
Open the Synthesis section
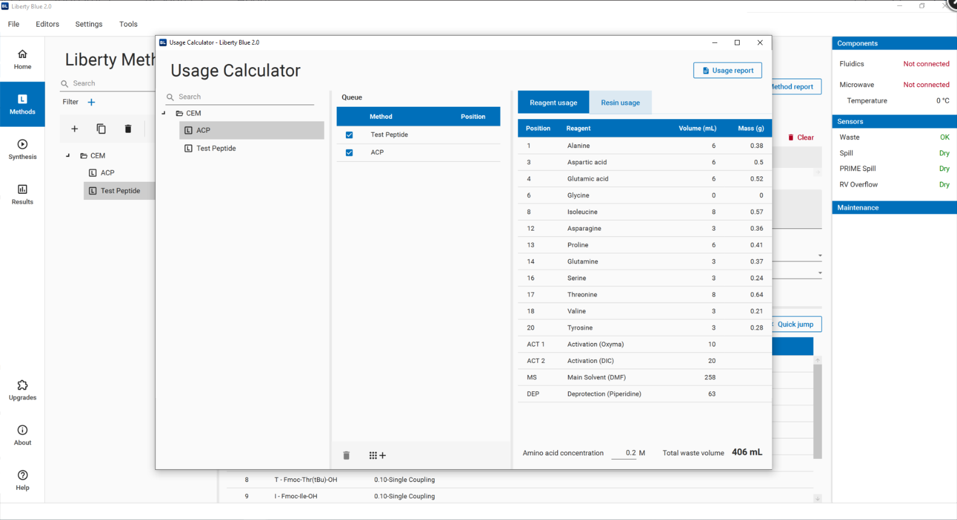click(22, 149)
